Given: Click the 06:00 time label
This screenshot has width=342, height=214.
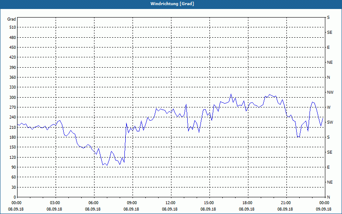Looking at the screenshot, I should point(94,202).
